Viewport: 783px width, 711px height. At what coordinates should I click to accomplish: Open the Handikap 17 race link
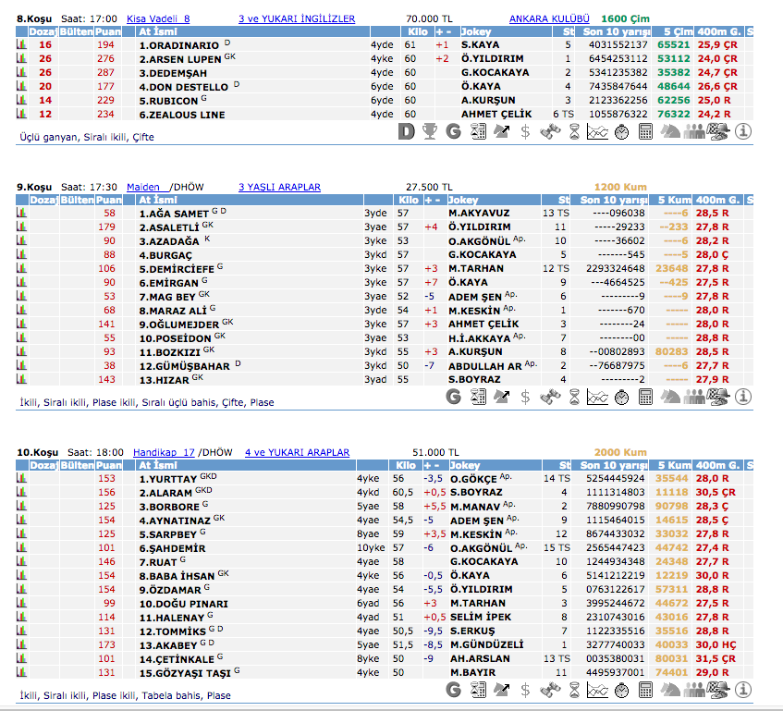point(164,452)
